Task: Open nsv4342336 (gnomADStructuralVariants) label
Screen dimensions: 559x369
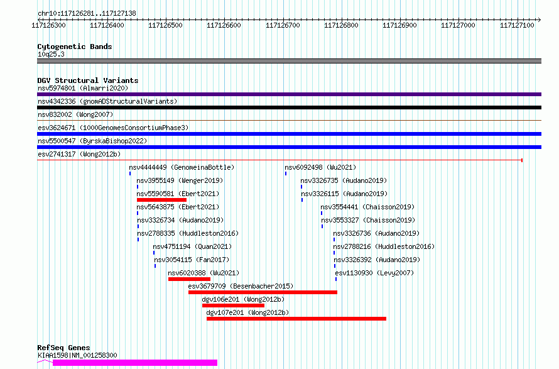Action: click(x=107, y=101)
